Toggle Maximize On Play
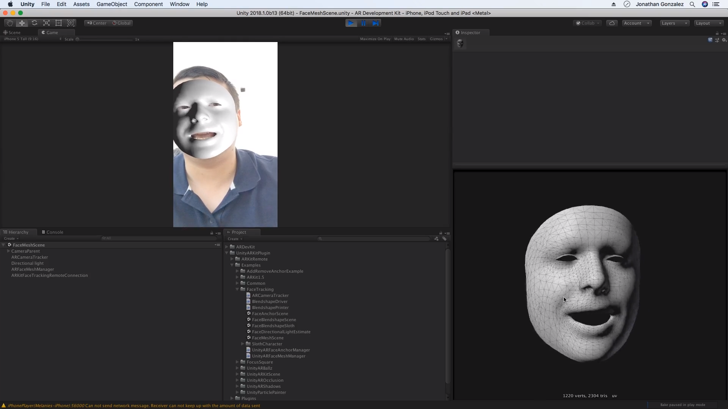This screenshot has height=409, width=728. pos(375,39)
